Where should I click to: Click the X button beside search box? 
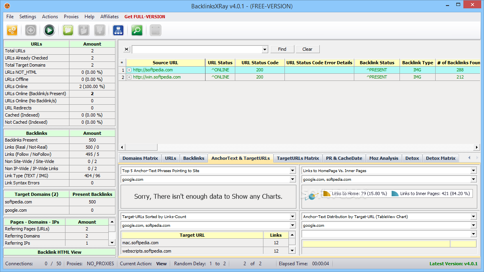[126, 49]
